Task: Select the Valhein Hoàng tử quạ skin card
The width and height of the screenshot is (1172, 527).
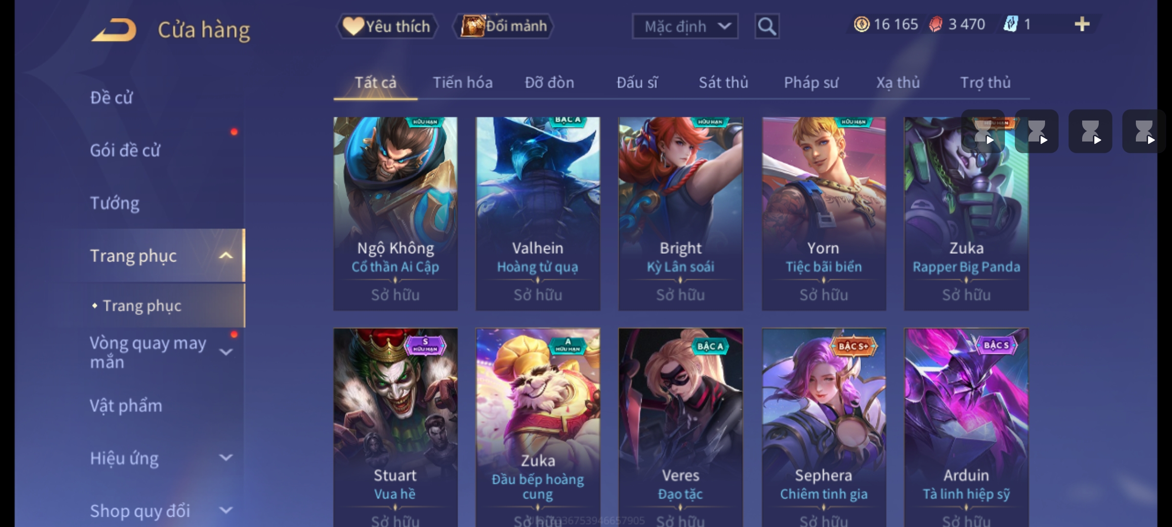Action: pyautogui.click(x=538, y=213)
